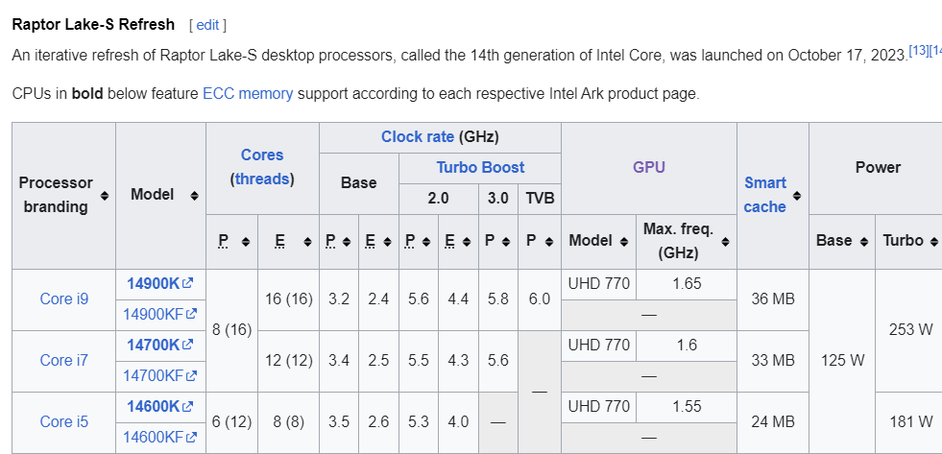Sort table by Model column arrows
942x454 pixels.
(194, 195)
